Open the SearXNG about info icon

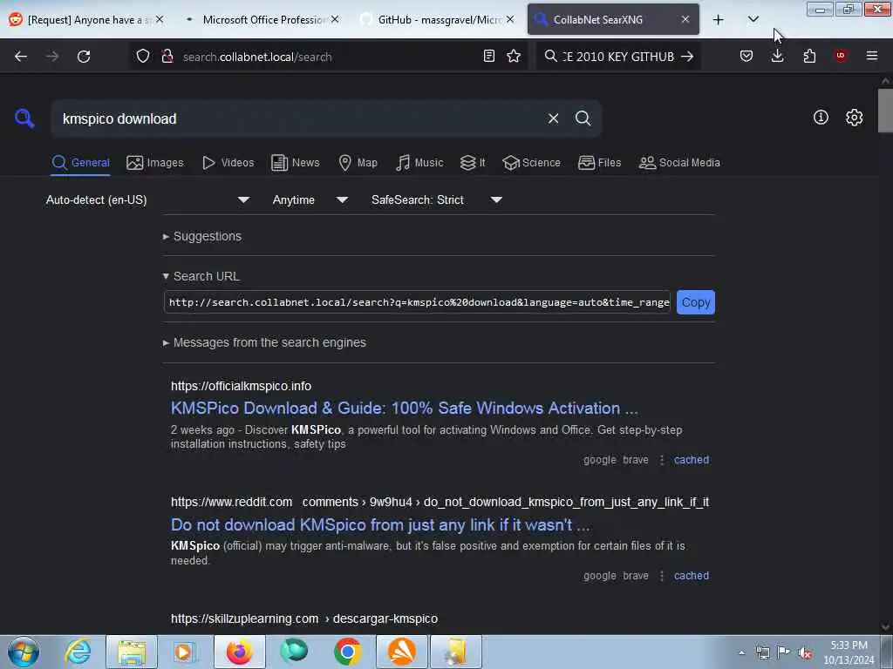point(821,118)
